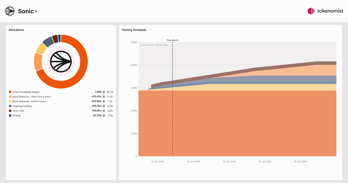This screenshot has width=348, height=183.
Task: Click the This Month marker label
Action: [173, 40]
